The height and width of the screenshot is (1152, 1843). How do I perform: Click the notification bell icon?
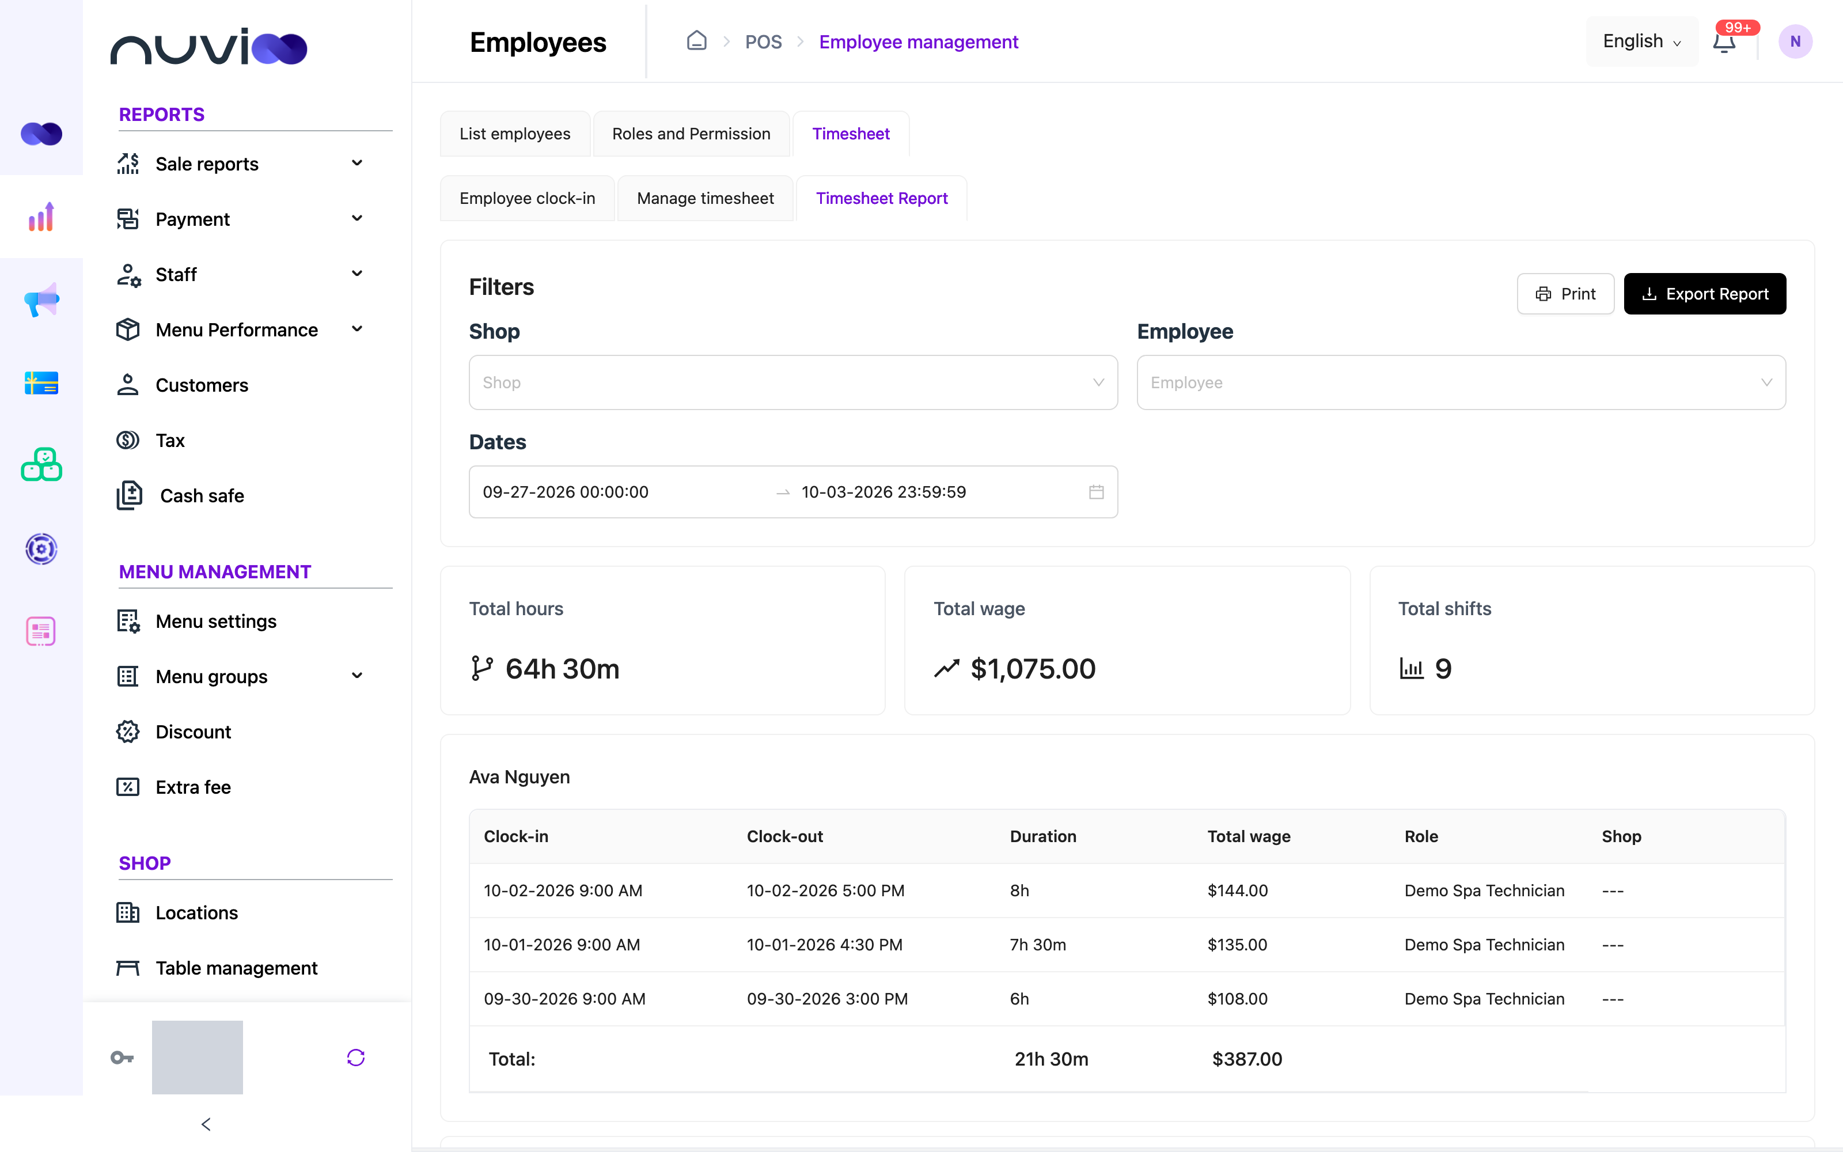click(1724, 41)
